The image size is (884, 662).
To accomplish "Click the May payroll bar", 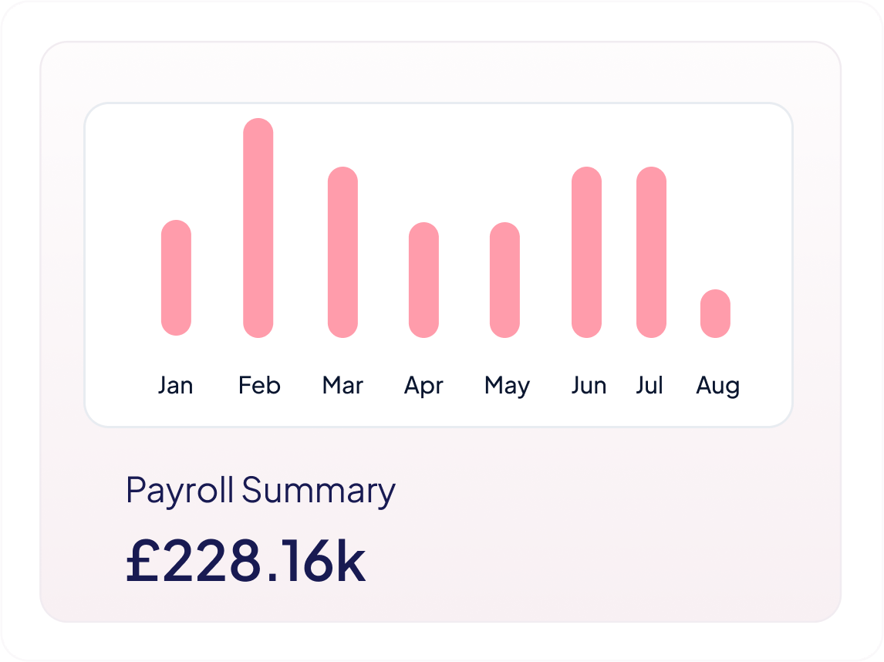I will click(x=504, y=280).
